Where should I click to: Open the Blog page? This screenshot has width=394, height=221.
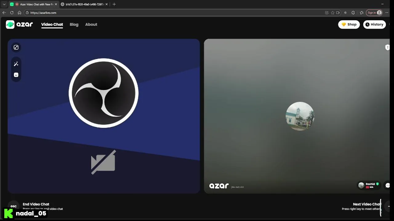coord(74,25)
